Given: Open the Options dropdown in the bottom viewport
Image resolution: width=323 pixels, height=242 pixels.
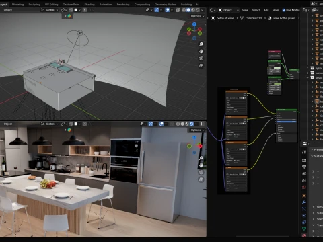Looking at the screenshot, I should (197, 130).
